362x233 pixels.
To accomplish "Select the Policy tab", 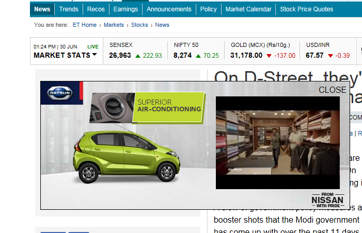I will 208,9.
